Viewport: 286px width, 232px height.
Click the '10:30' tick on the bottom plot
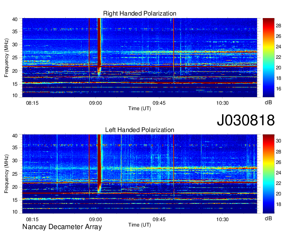pyautogui.click(x=222, y=219)
